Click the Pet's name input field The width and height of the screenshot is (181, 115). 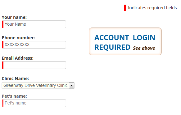(34, 103)
